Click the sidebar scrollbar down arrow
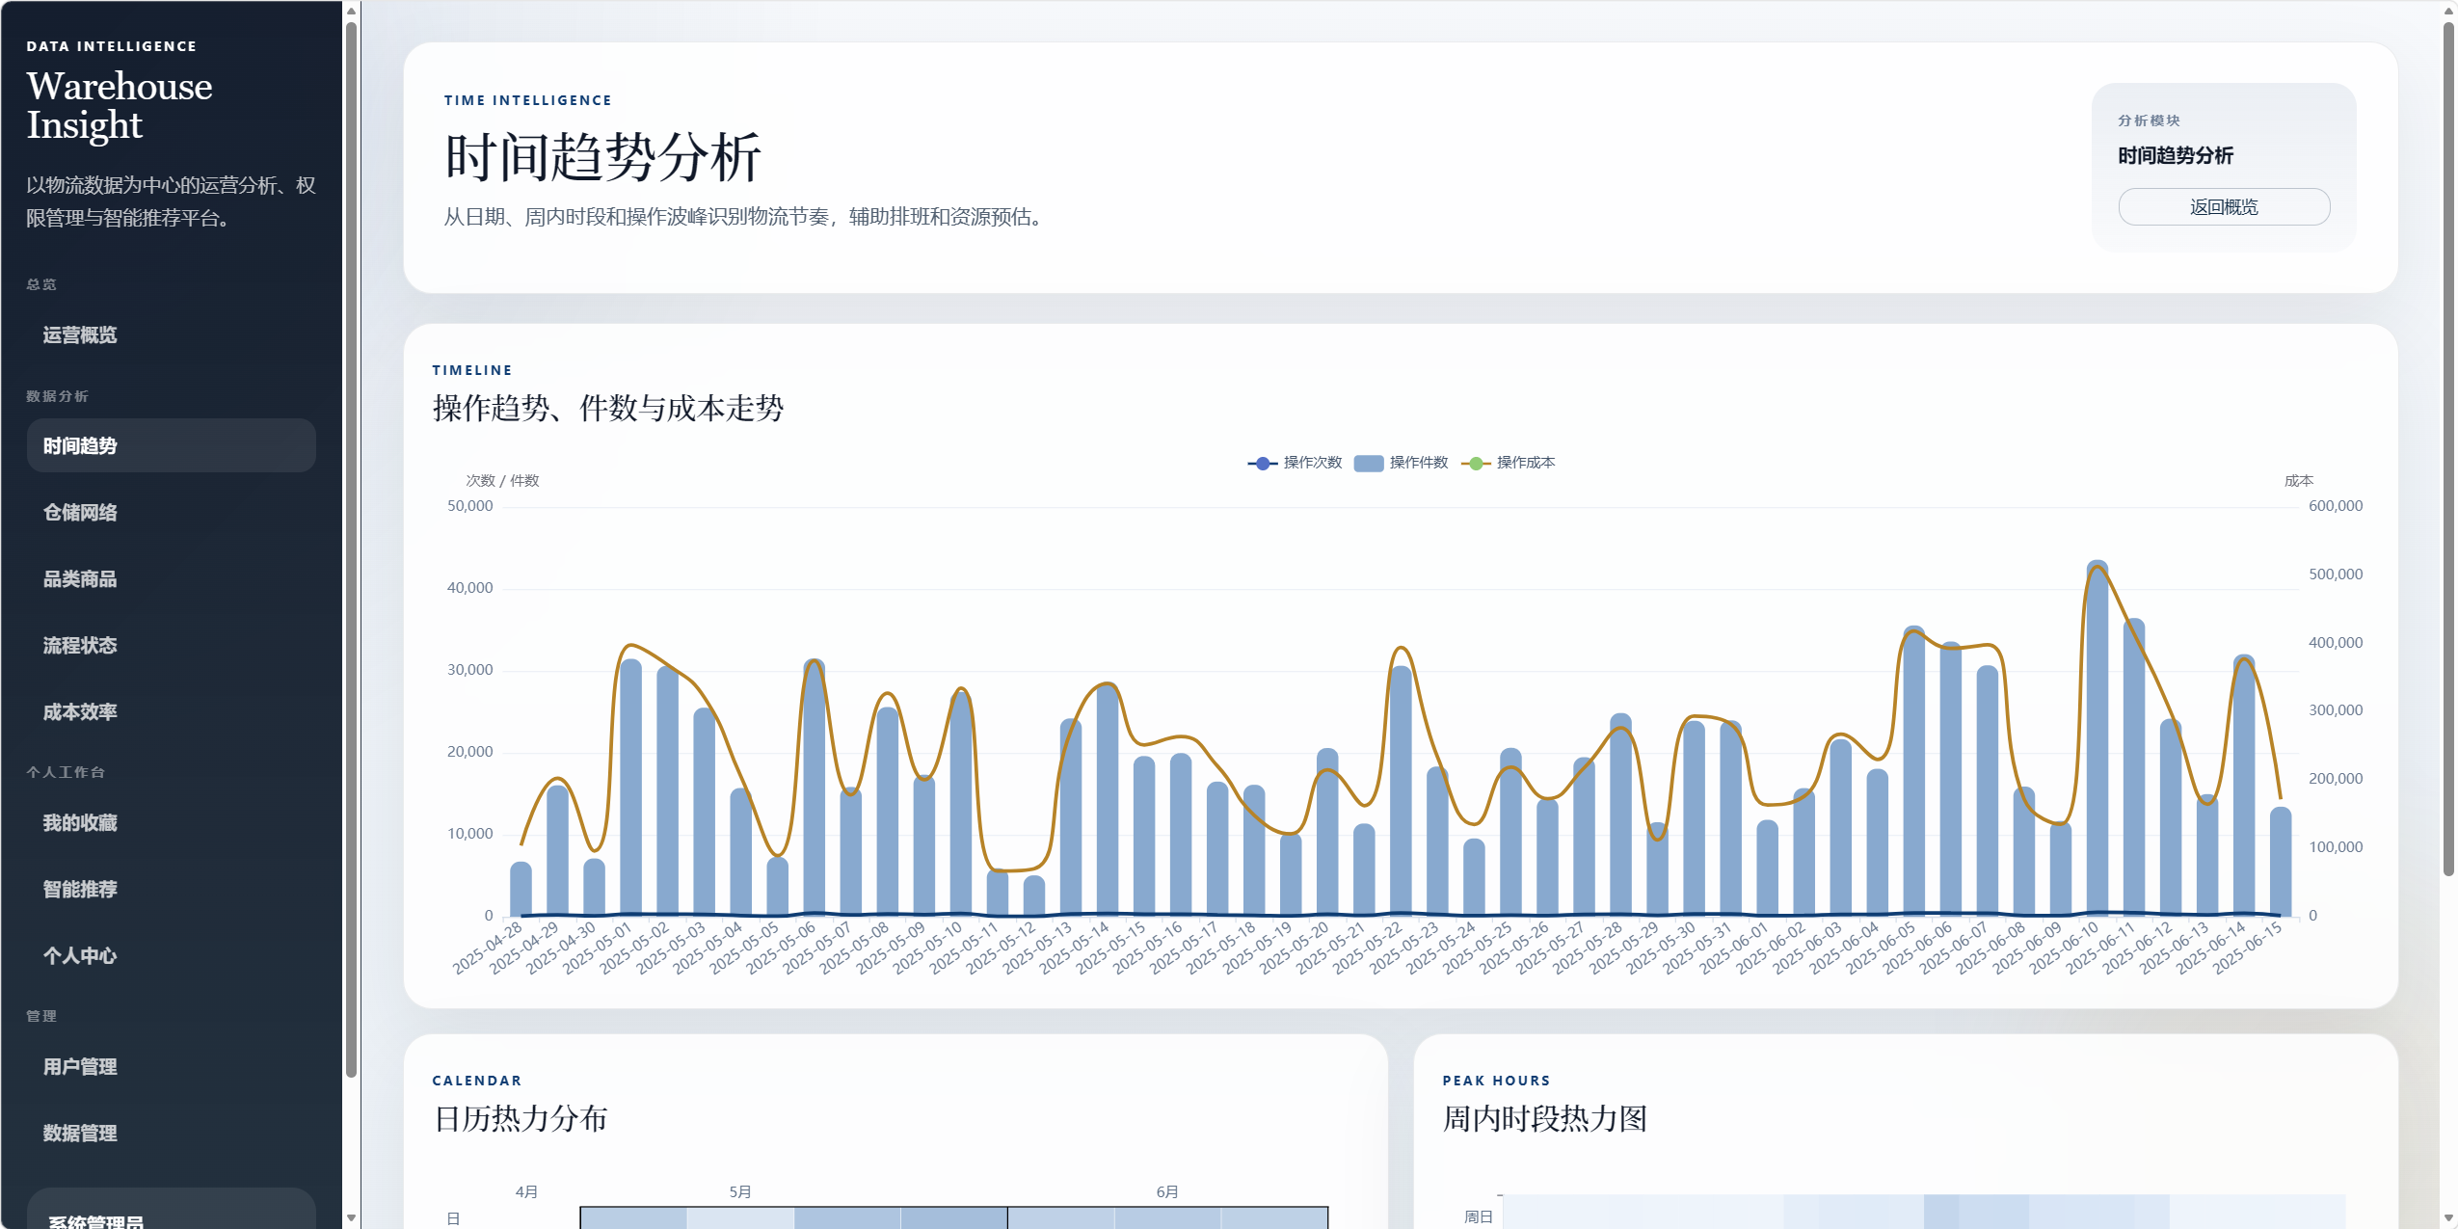Screen dimensions: 2458x1229 click(351, 1218)
